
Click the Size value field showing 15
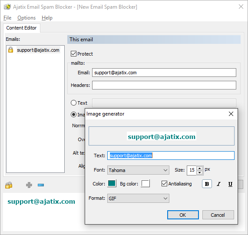click(x=192, y=170)
